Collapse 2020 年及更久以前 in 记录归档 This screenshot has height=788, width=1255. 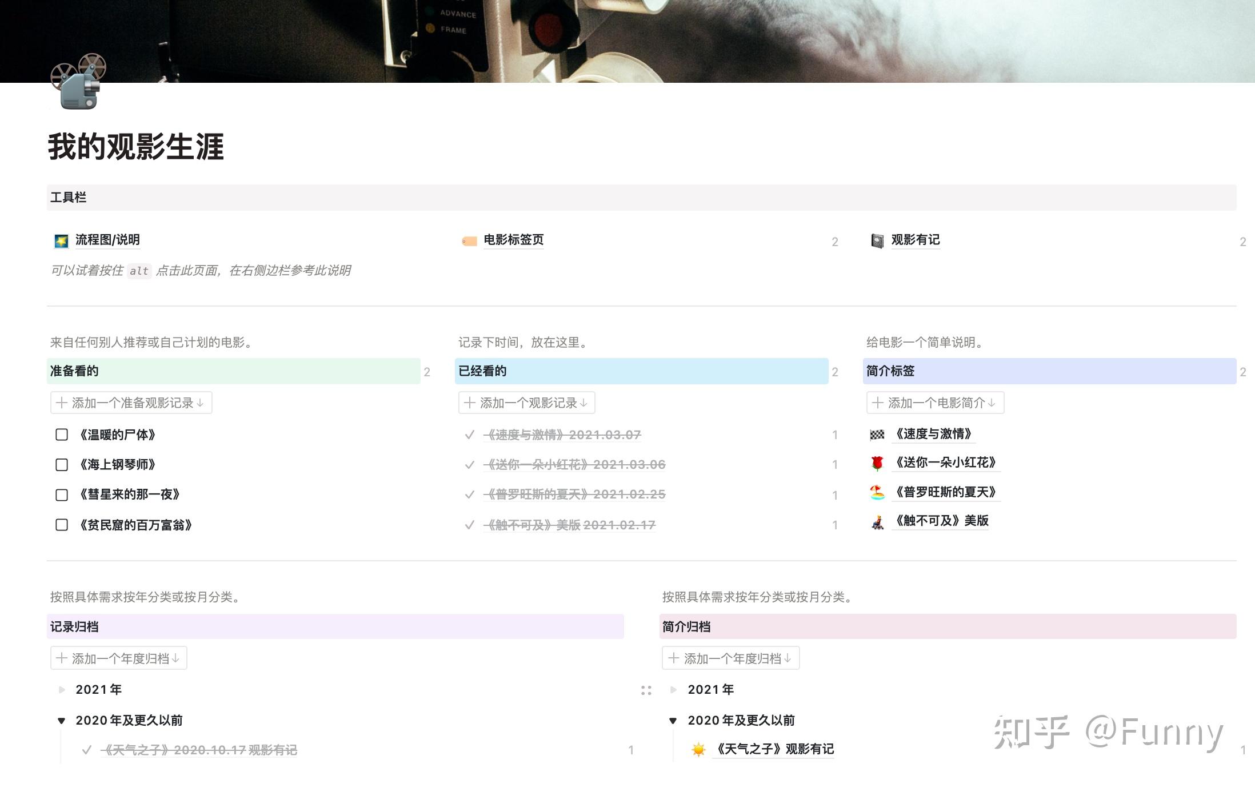point(61,720)
